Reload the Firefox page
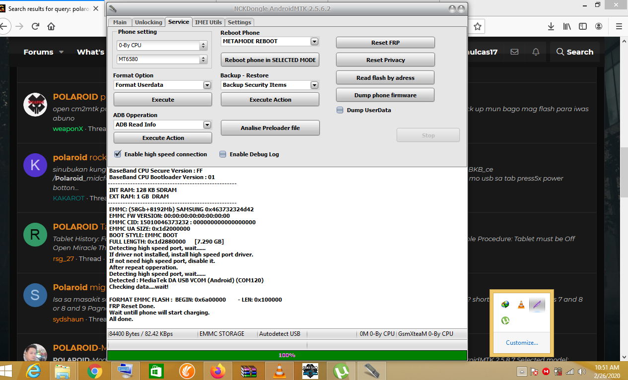Image resolution: width=628 pixels, height=380 pixels. pos(35,26)
